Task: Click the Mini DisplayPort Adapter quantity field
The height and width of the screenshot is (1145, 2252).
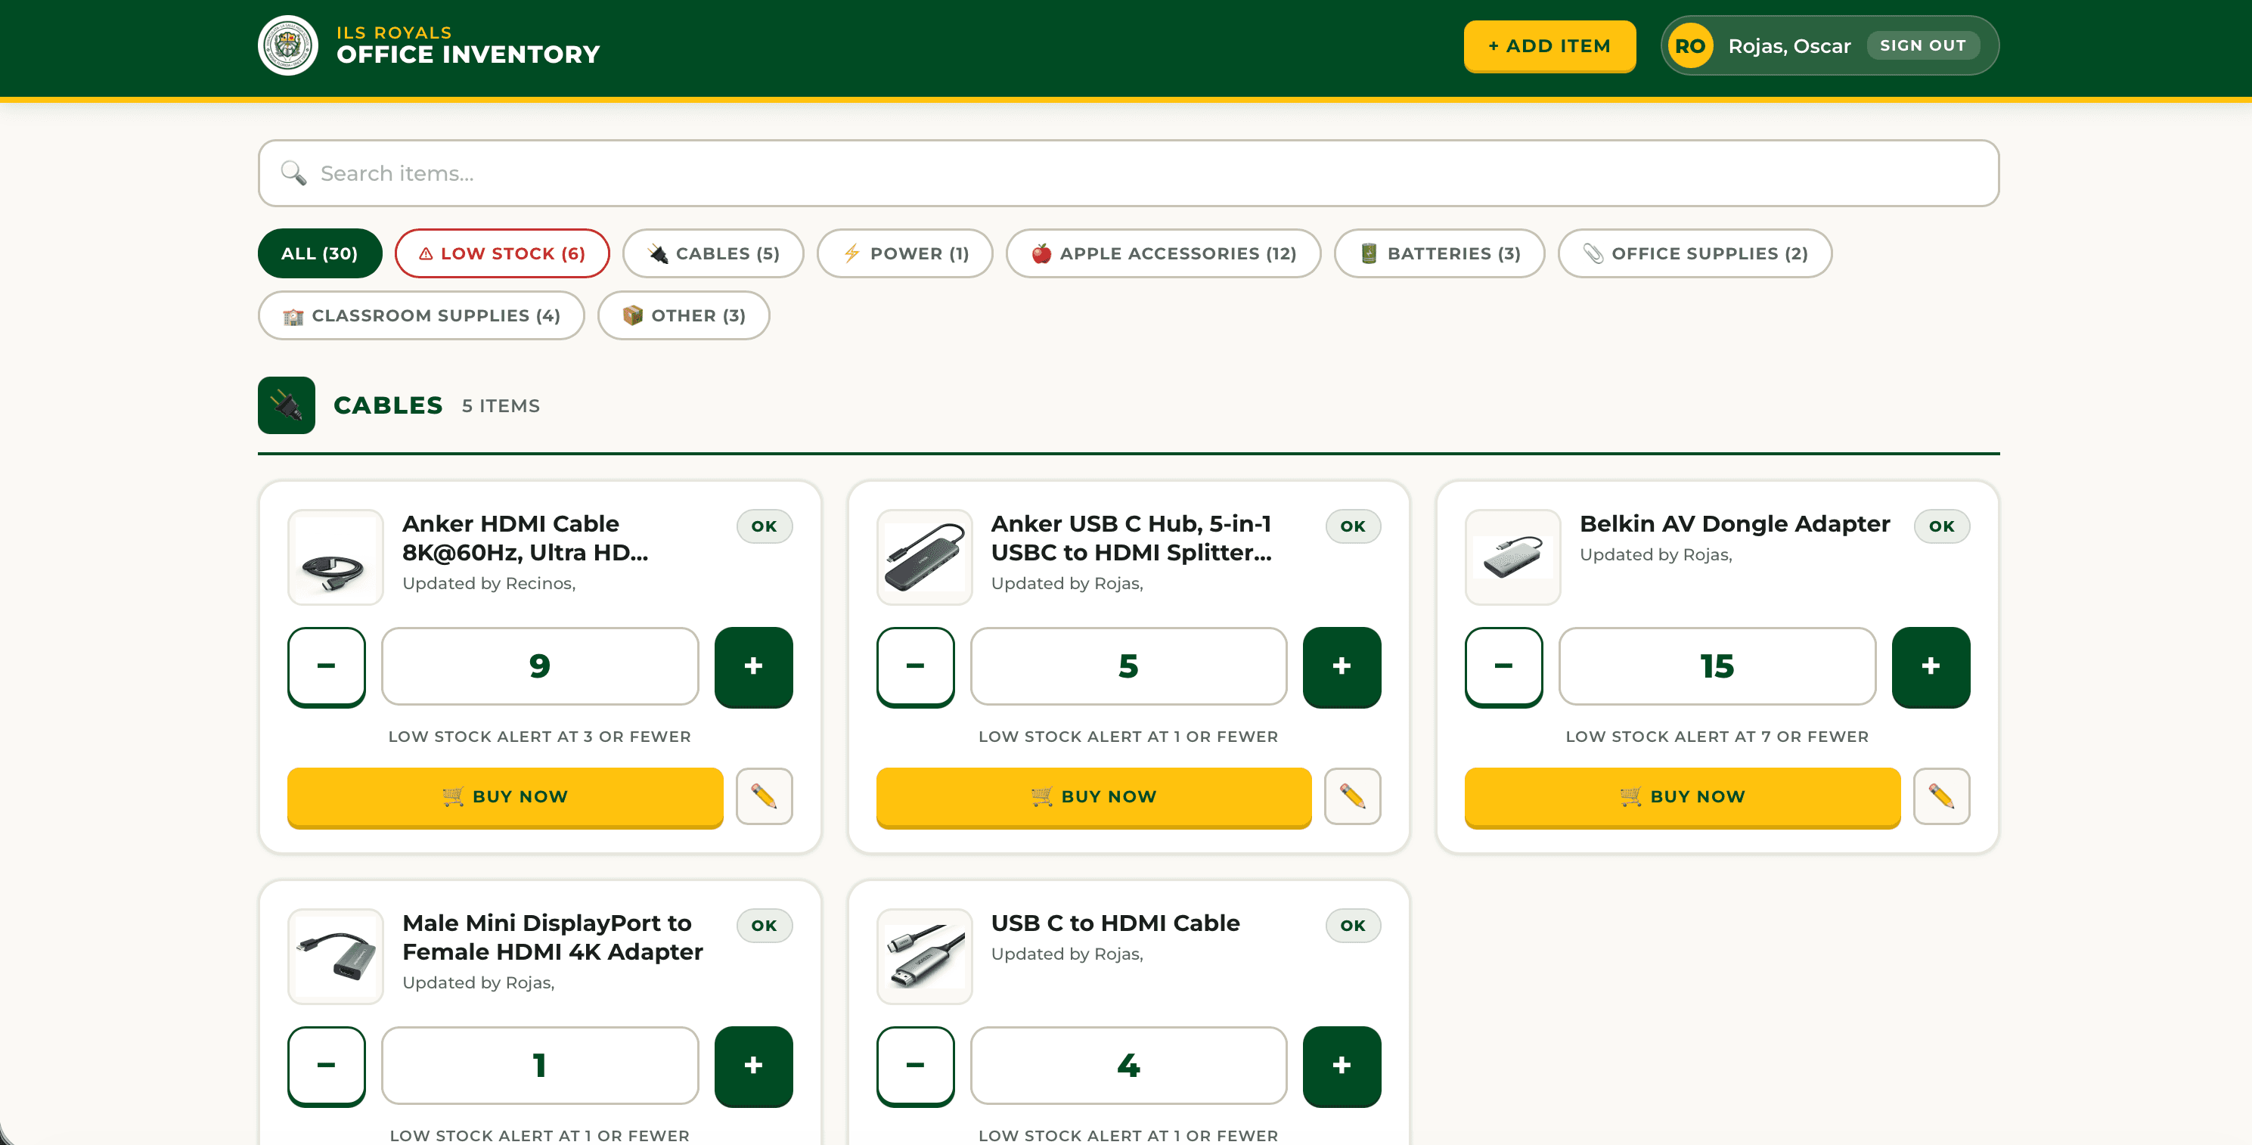Action: (x=539, y=1066)
